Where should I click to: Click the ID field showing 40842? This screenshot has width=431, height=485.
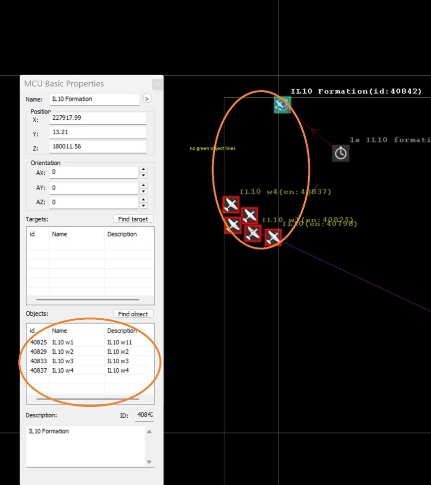(x=144, y=415)
